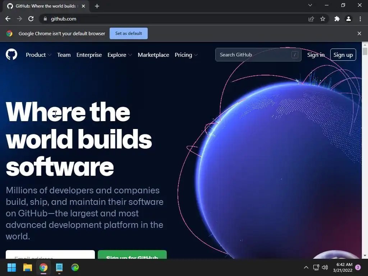
Task: Click the browser forward arrow
Action: 19,19
